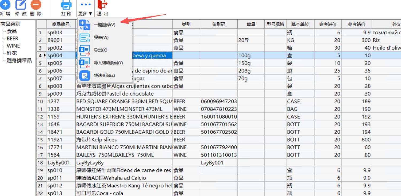Open 报表 (Report) from the dropdown menu
This screenshot has width=401, height=196.
pos(101,38)
